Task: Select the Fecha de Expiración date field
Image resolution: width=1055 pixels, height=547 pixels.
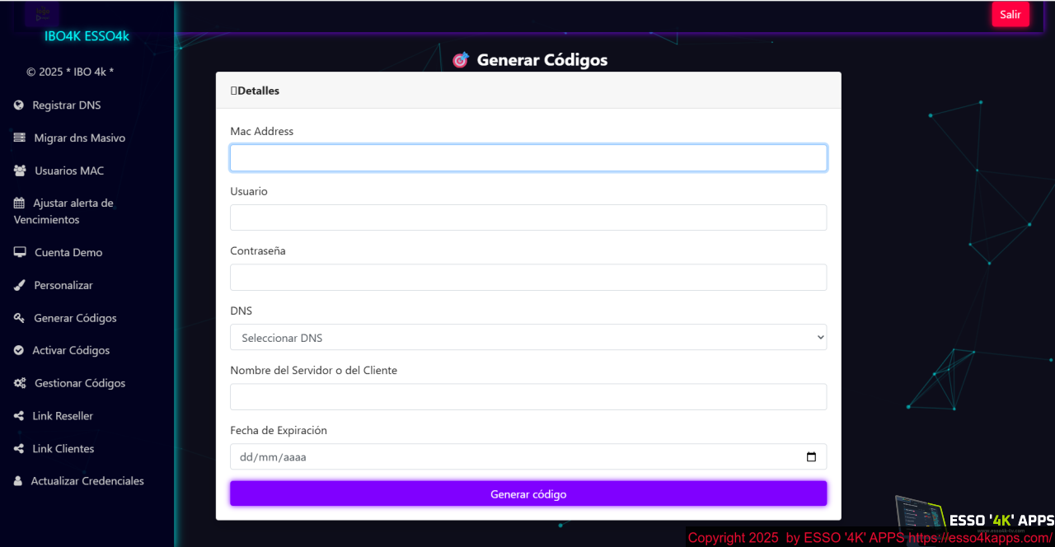Action: 511,457
